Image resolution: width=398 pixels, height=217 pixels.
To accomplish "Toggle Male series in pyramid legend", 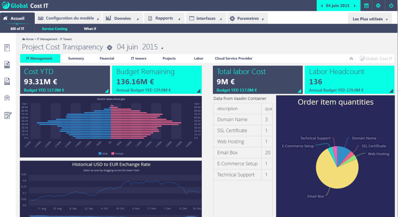I will [103, 154].
